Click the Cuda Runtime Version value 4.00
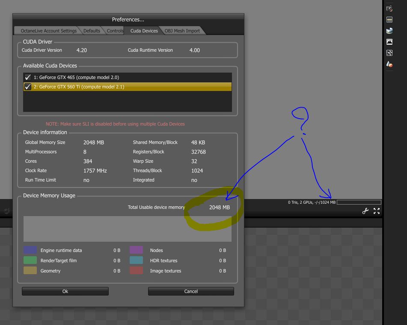The height and width of the screenshot is (325, 407). tap(194, 50)
